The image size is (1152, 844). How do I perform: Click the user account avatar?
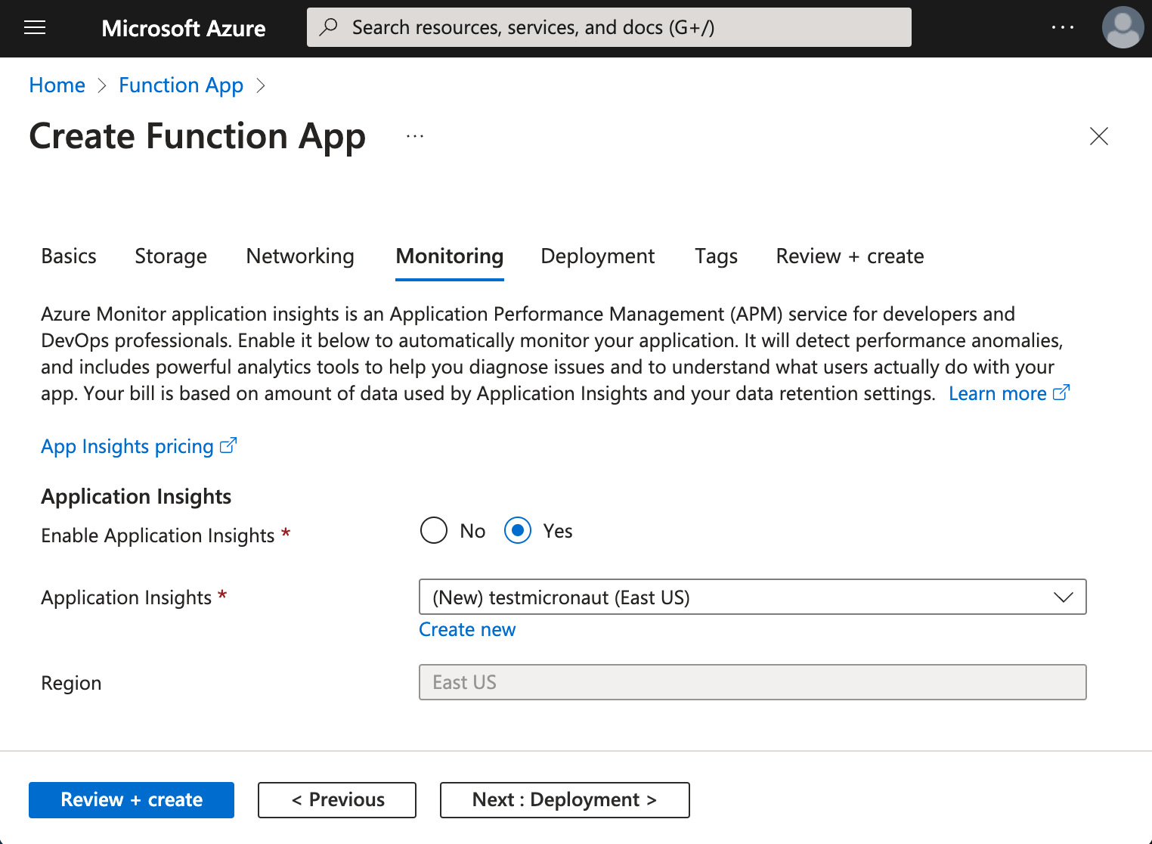pyautogui.click(x=1123, y=27)
